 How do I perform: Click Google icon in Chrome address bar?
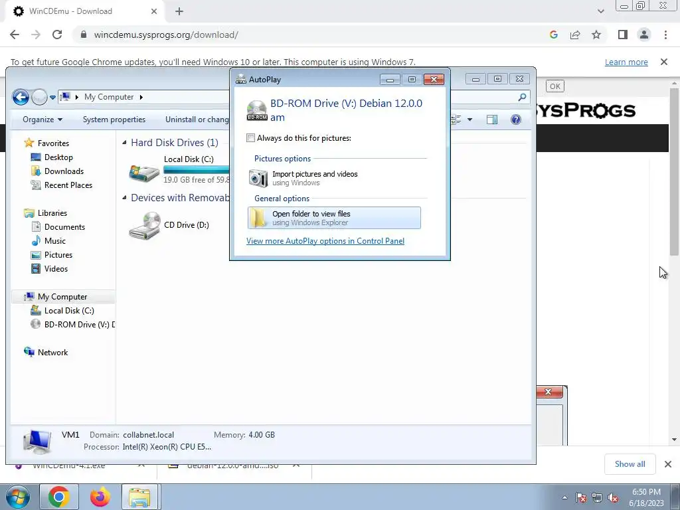[x=553, y=35]
